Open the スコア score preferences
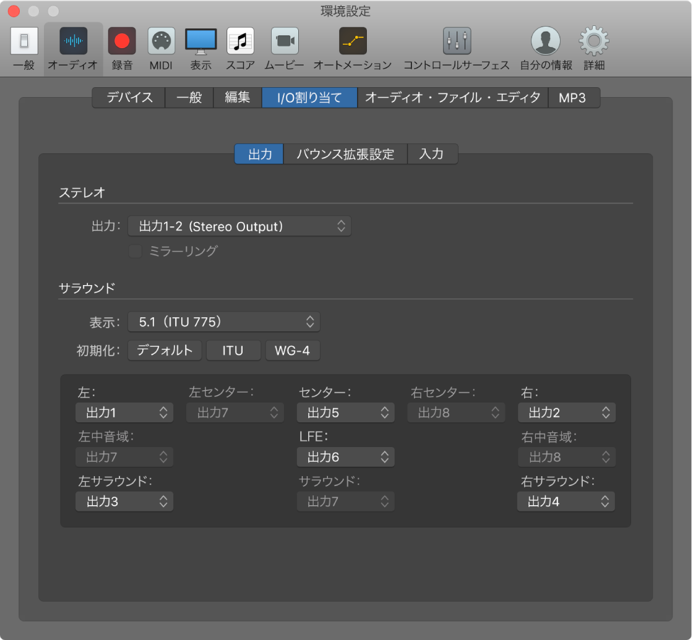The height and width of the screenshot is (640, 693). point(241,49)
